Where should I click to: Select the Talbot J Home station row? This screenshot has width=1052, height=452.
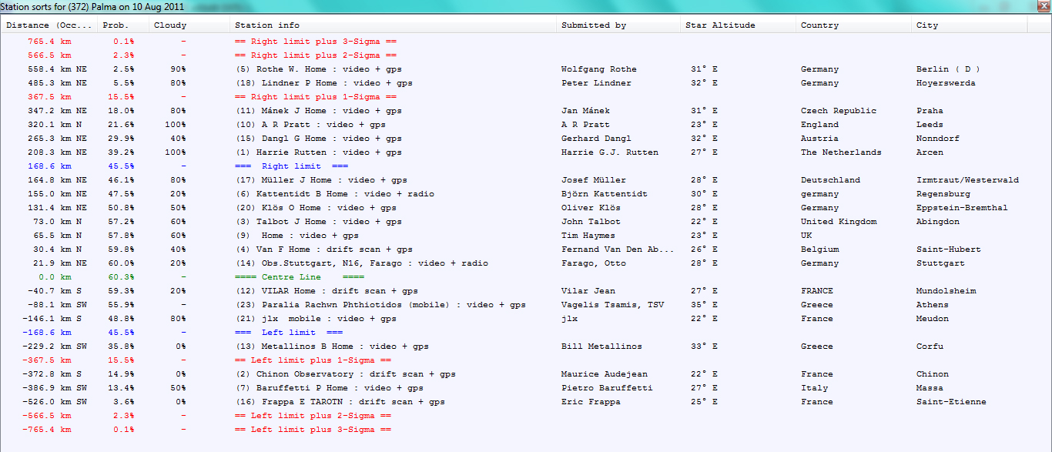coord(514,222)
